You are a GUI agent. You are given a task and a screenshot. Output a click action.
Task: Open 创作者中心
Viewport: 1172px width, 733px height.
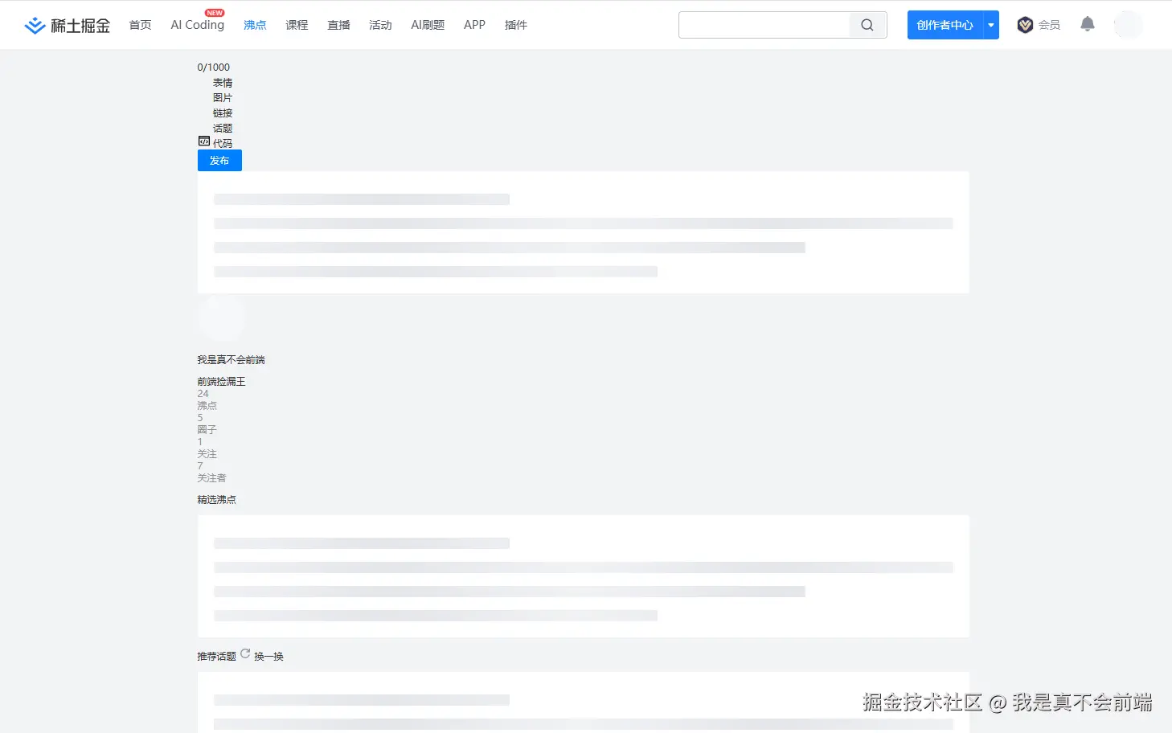[x=944, y=25]
